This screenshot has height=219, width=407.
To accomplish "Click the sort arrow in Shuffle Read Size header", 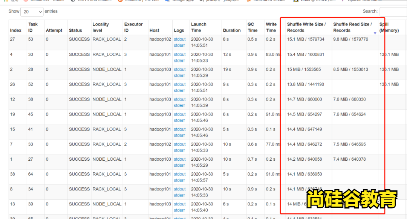I will click(x=375, y=33).
